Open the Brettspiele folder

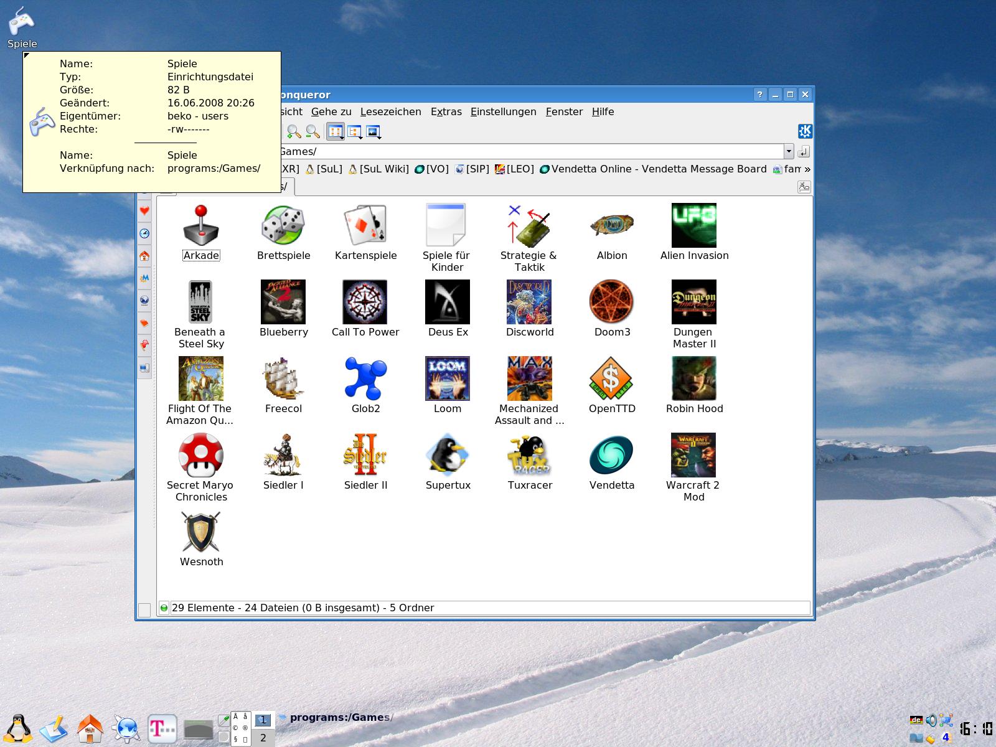283,232
